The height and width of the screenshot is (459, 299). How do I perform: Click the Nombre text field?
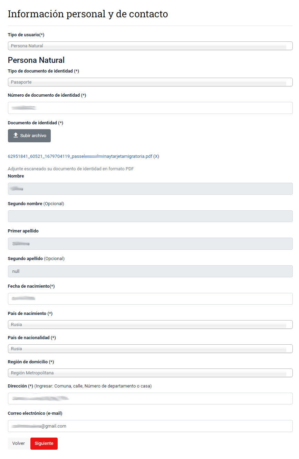tap(150, 189)
